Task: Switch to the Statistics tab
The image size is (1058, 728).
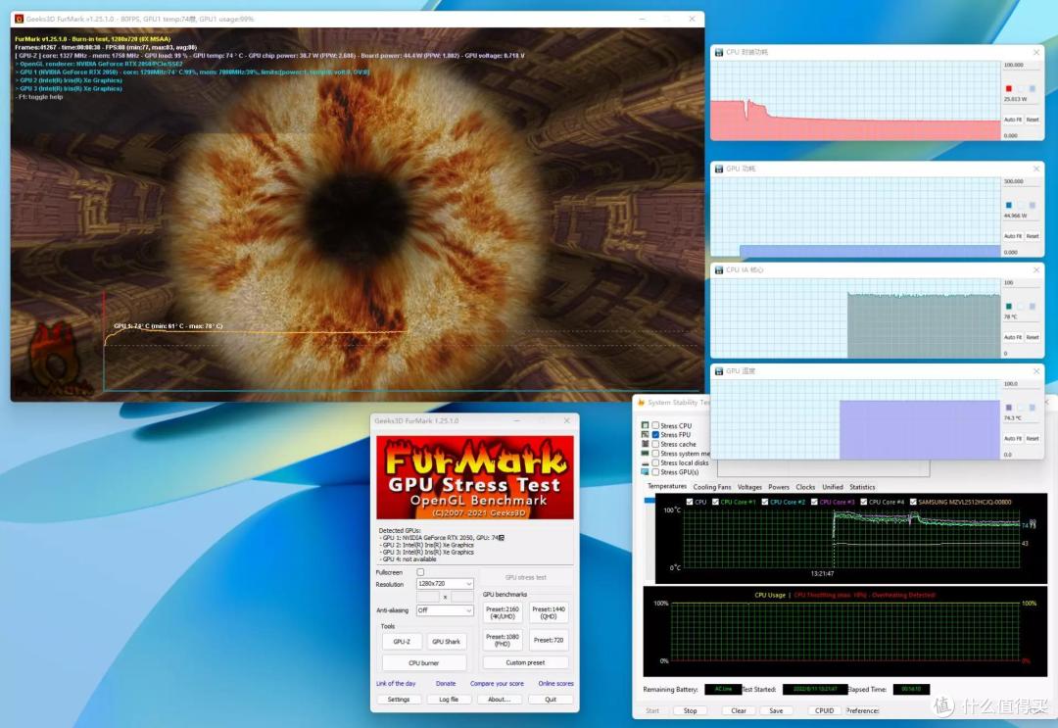Action: click(862, 486)
